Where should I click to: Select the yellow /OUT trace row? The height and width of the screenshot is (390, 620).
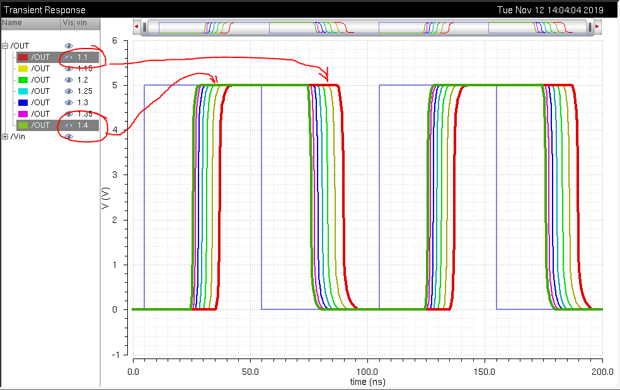[x=40, y=69]
